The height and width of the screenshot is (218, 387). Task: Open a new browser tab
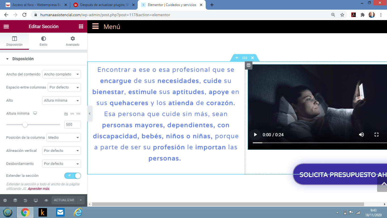point(212,5)
